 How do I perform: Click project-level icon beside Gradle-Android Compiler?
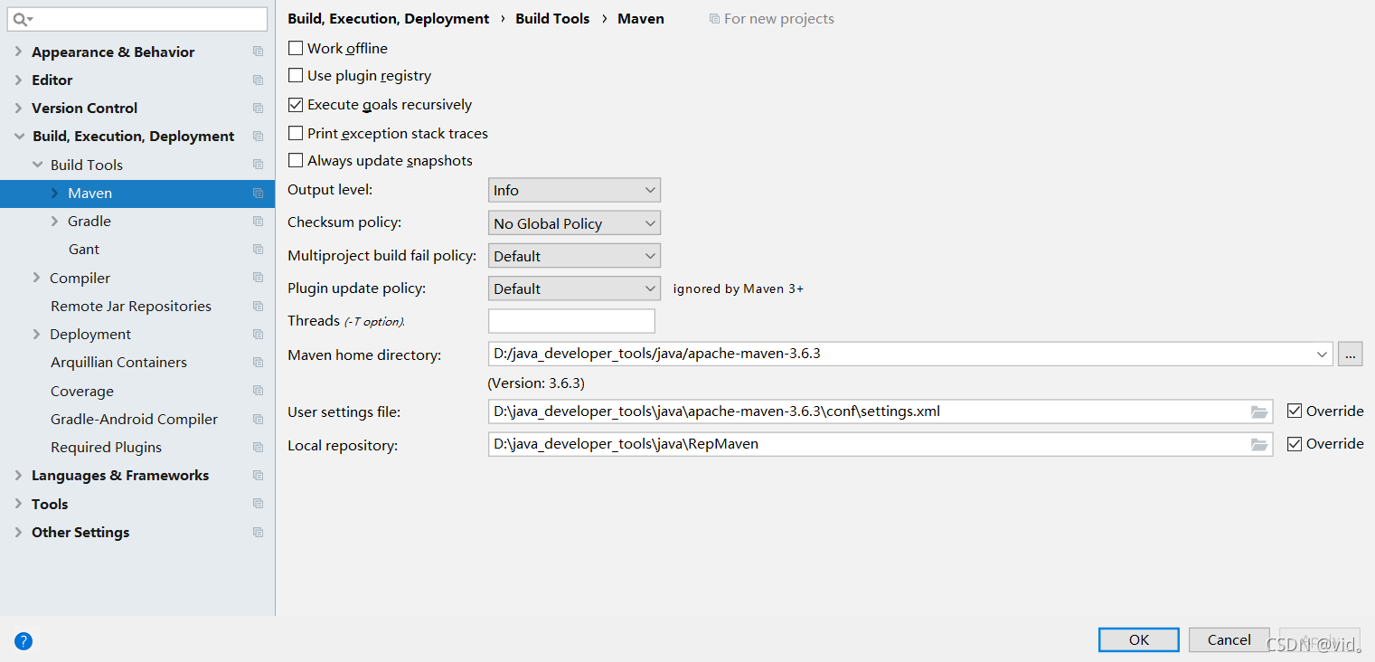point(259,419)
